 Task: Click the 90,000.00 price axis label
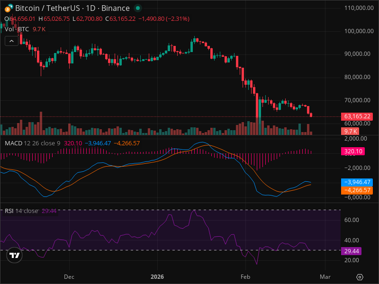357,54
